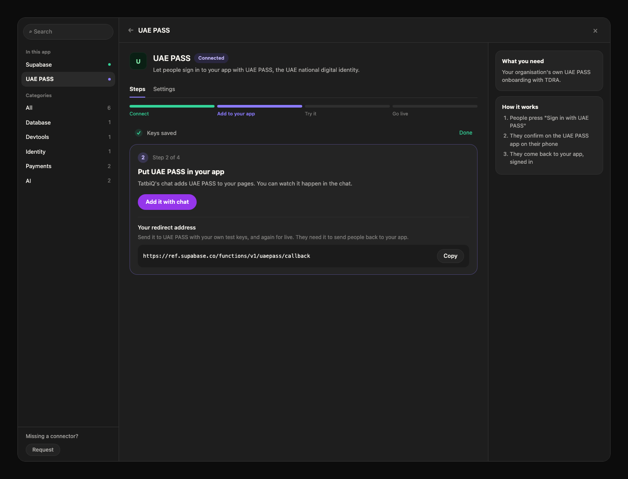Click the Keys saved checkmark icon
The width and height of the screenshot is (628, 479).
(139, 133)
